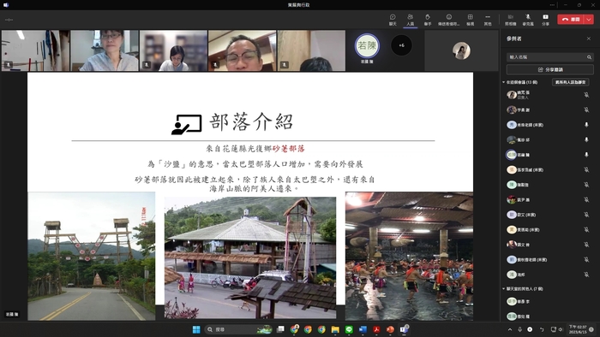Open the taskbar clock and calendar
Viewport: 600px width, 337px height.
click(578, 329)
